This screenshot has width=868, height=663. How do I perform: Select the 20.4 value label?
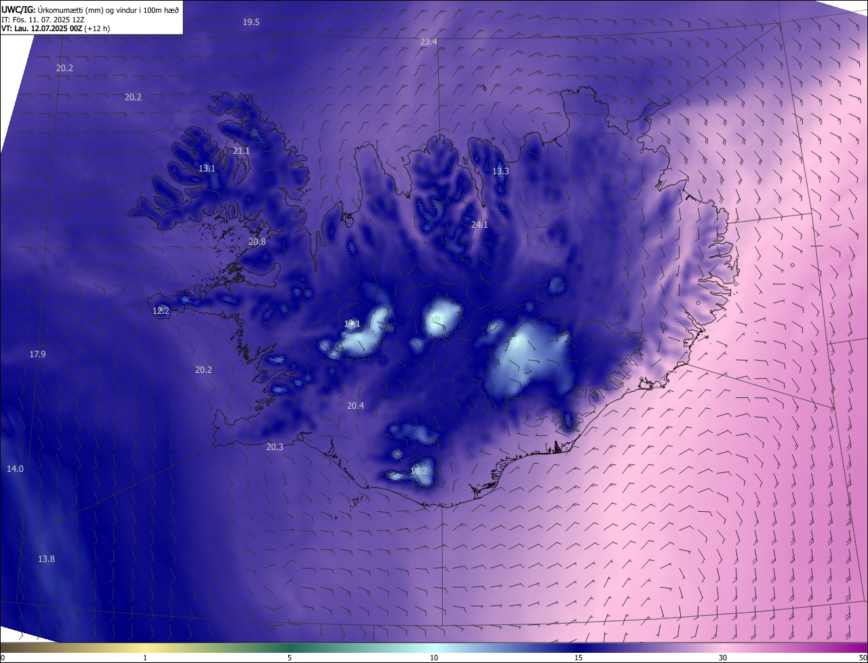[x=355, y=406]
